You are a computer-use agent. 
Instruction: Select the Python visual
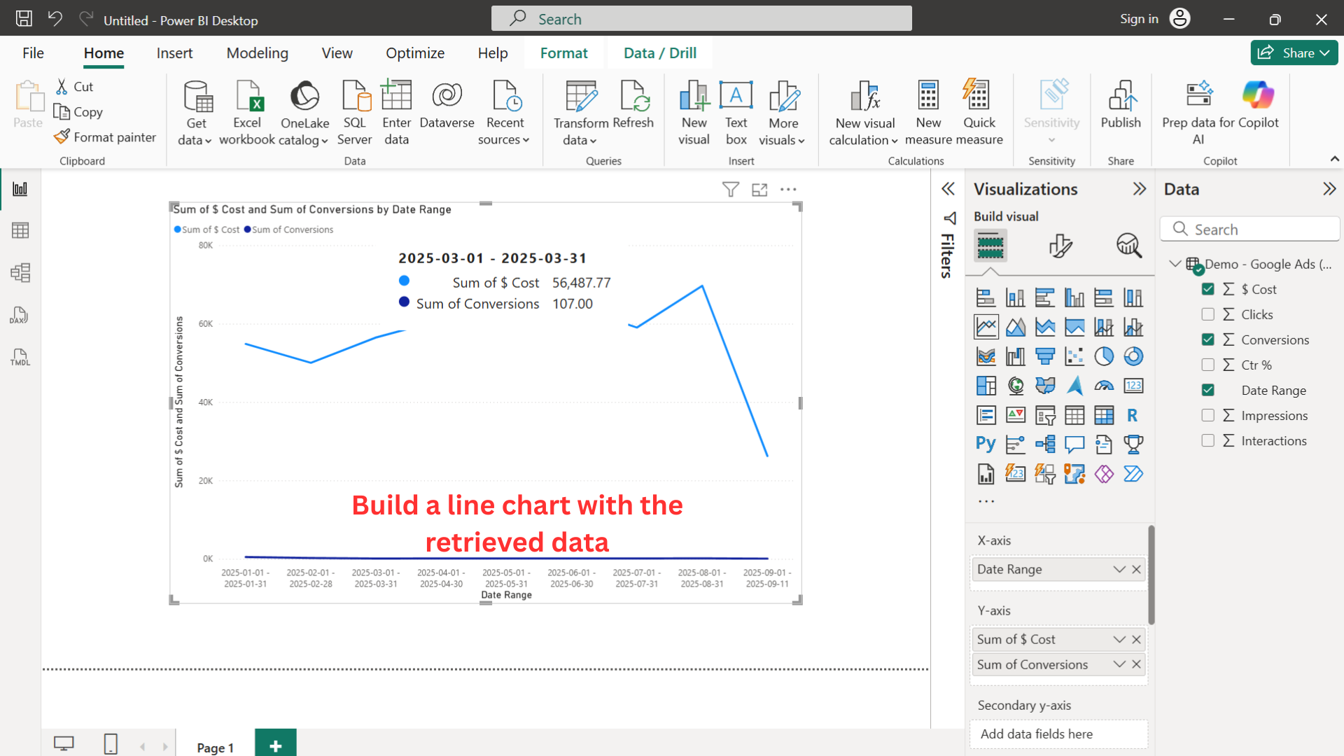coord(986,444)
